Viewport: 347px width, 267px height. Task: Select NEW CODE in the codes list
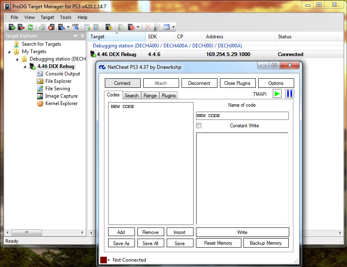[x=123, y=107]
